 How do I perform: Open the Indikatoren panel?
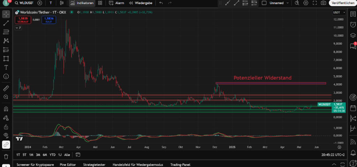(82, 3)
